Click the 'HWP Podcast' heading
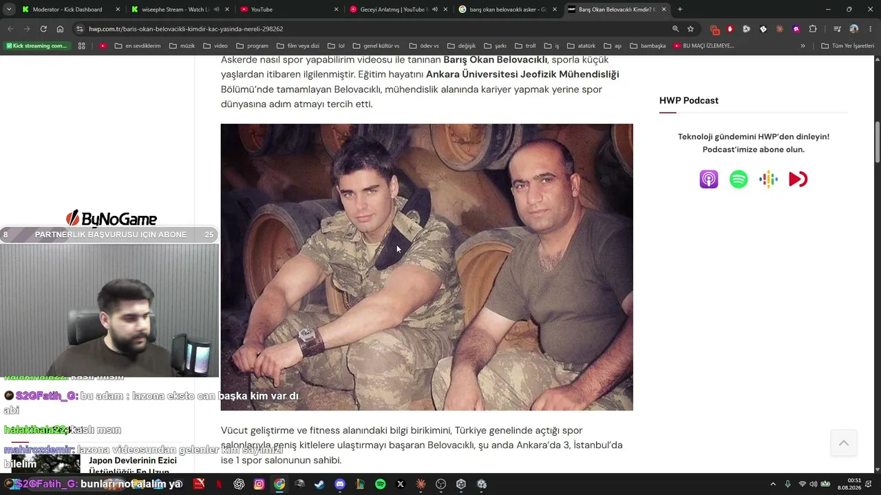This screenshot has width=881, height=495. click(x=689, y=100)
